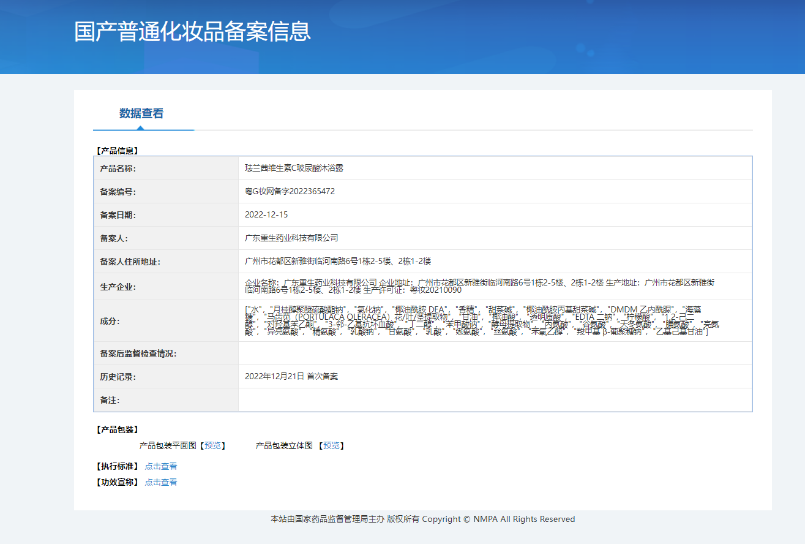Open 预览 link for 产品包装平面图
The height and width of the screenshot is (544, 805).
pyautogui.click(x=212, y=445)
